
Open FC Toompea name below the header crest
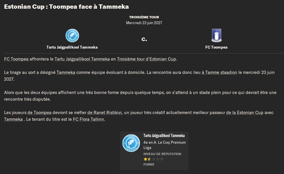pos(216,47)
